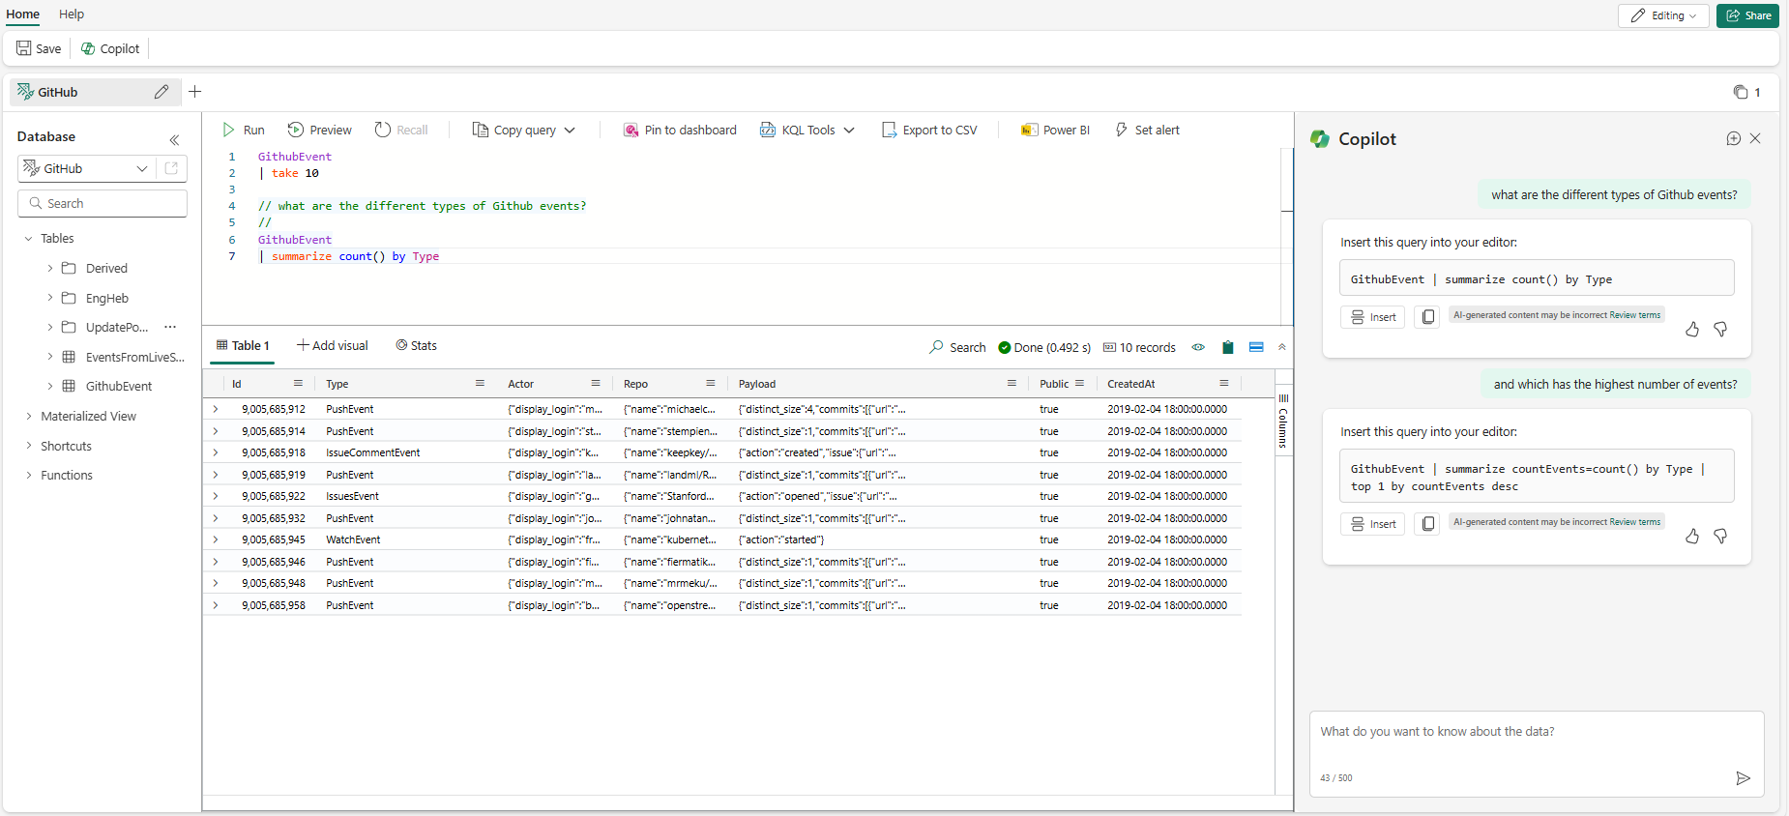This screenshot has height=816, width=1789.
Task: Collapse the Database pane
Action: pyautogui.click(x=175, y=138)
